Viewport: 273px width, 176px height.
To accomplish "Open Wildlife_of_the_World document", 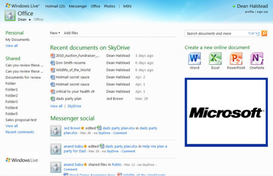I will click(x=73, y=70).
